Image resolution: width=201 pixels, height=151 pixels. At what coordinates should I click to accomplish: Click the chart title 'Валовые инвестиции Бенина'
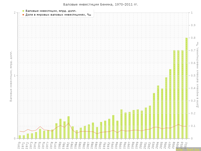[100, 5]
